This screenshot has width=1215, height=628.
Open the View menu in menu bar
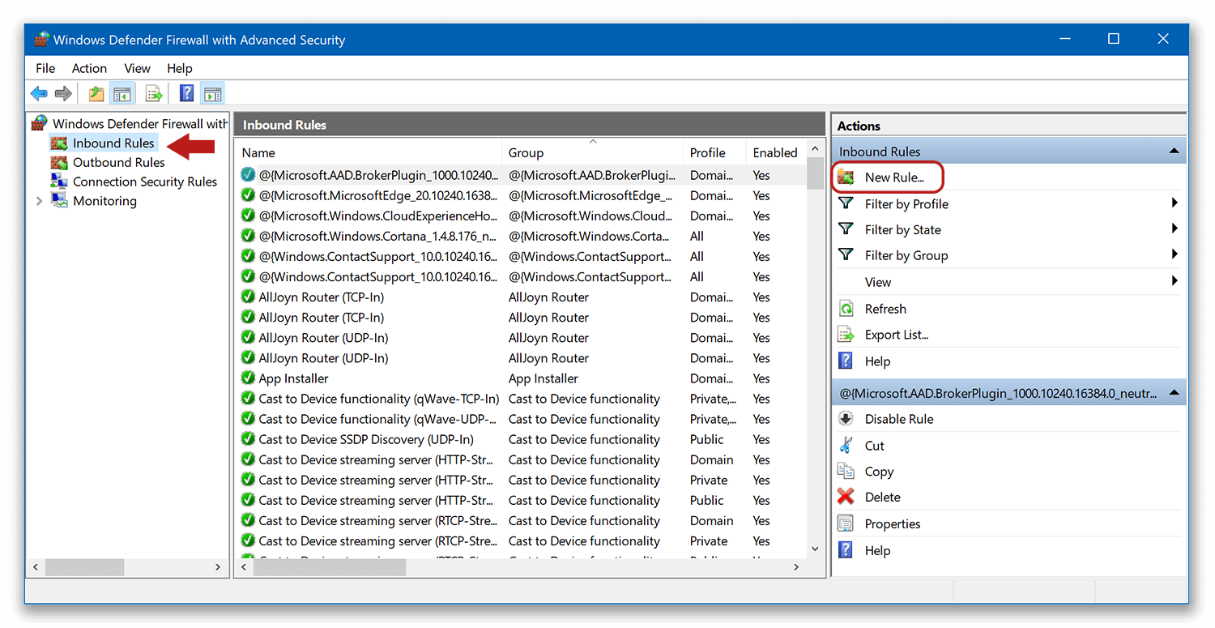click(x=137, y=68)
